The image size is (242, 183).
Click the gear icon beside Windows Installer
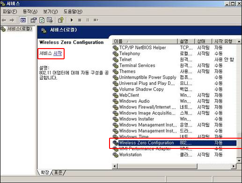[x=116, y=119]
